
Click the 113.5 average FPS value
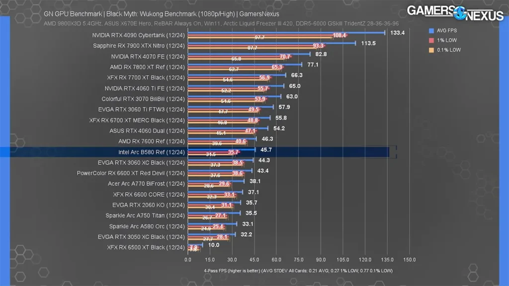pyautogui.click(x=368, y=43)
